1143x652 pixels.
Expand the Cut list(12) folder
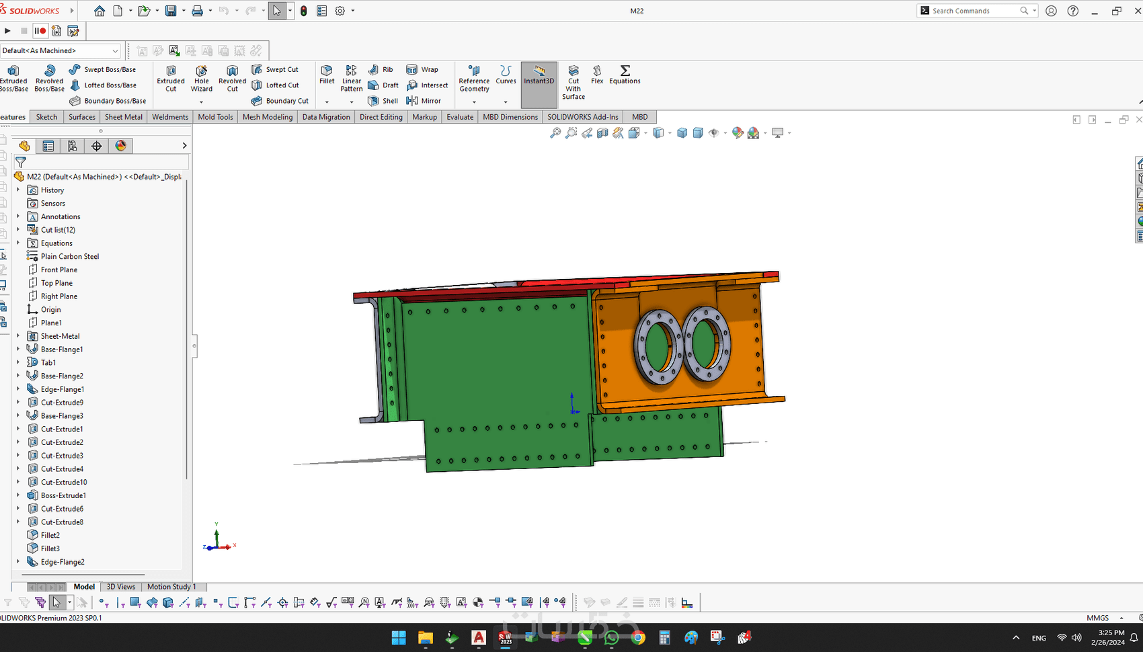[x=18, y=230]
